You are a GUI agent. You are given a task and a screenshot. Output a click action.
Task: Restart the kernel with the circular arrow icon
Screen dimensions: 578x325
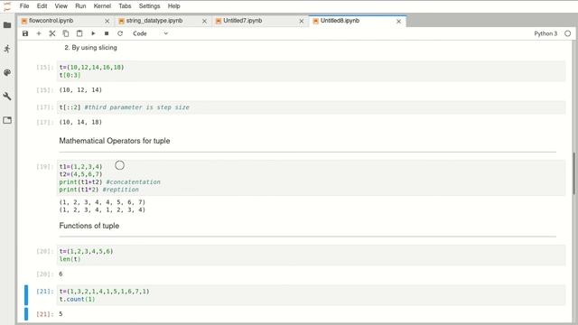[120, 33]
